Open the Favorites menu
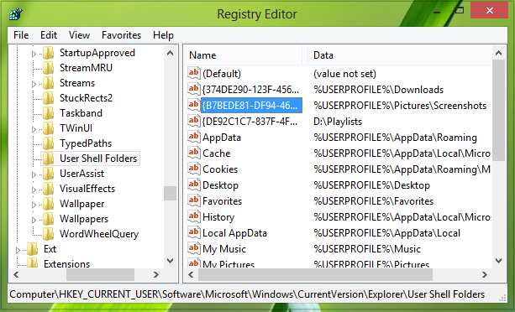Viewport: 515px width, 312px height. [x=121, y=35]
